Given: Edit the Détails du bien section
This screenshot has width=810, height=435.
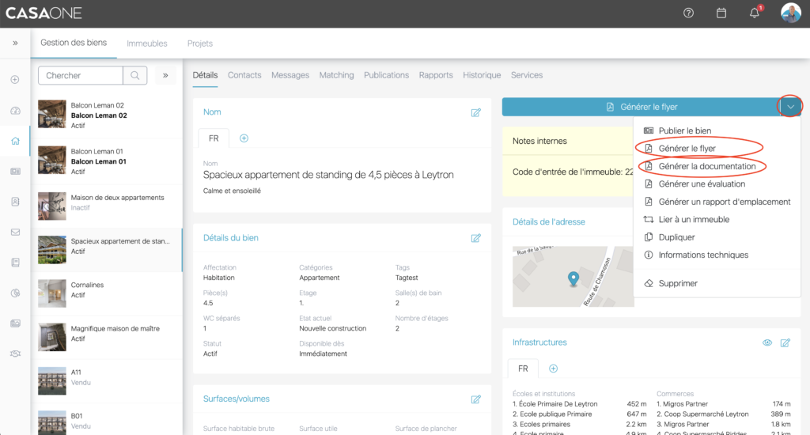Looking at the screenshot, I should (x=475, y=238).
